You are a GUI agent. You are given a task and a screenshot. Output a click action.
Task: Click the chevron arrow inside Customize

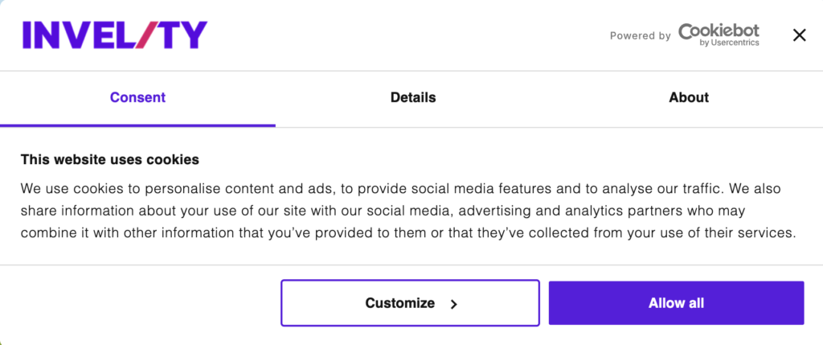point(453,304)
